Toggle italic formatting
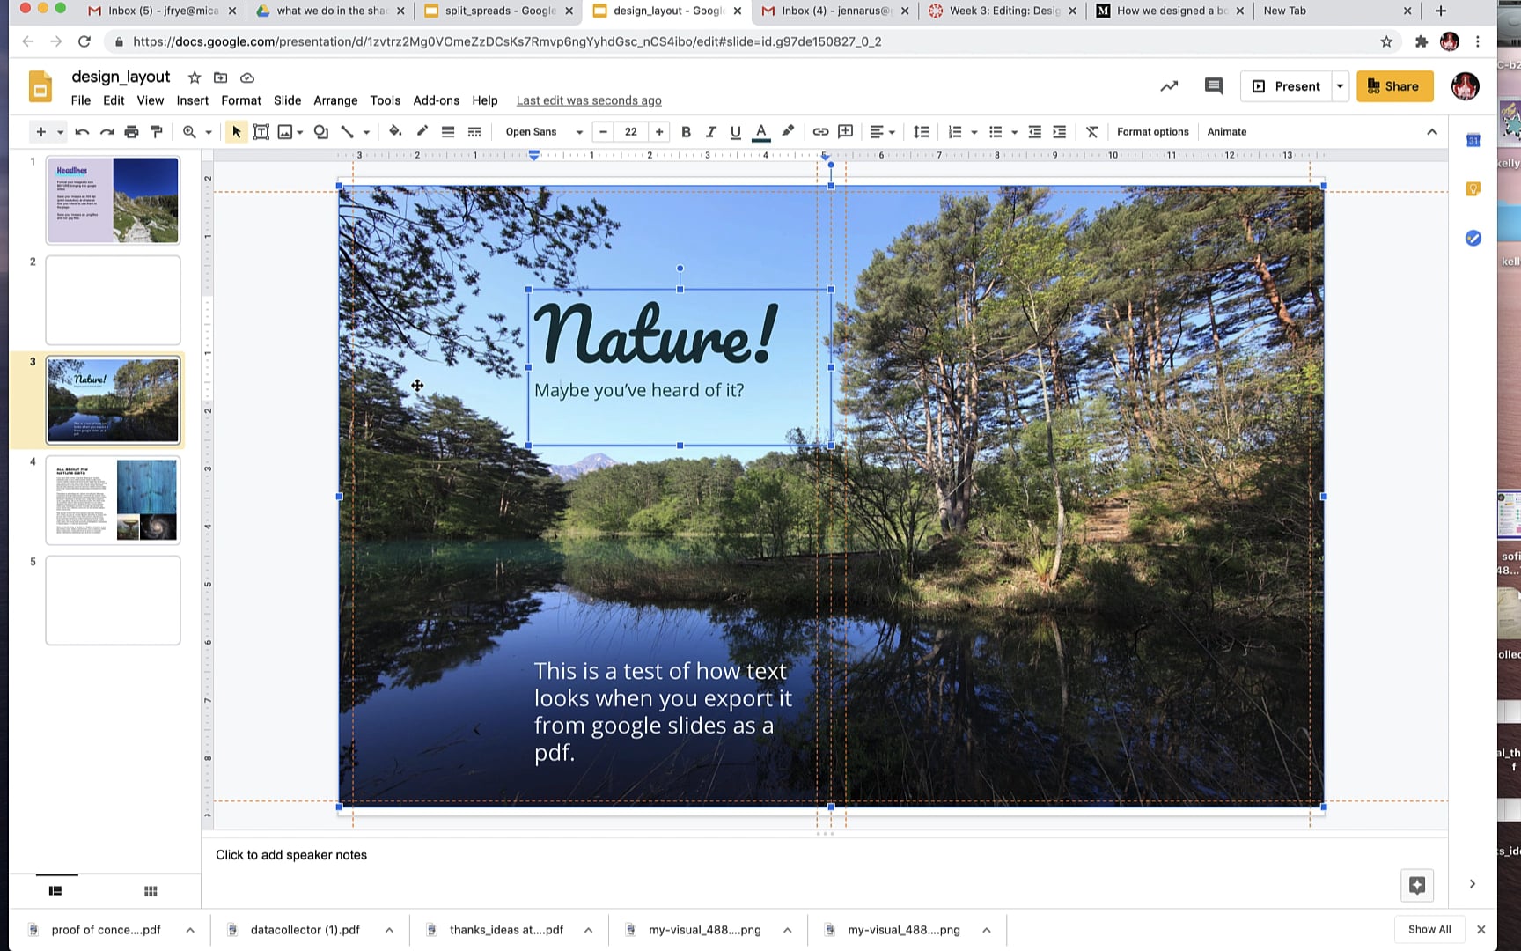Image resolution: width=1521 pixels, height=951 pixels. 710,132
